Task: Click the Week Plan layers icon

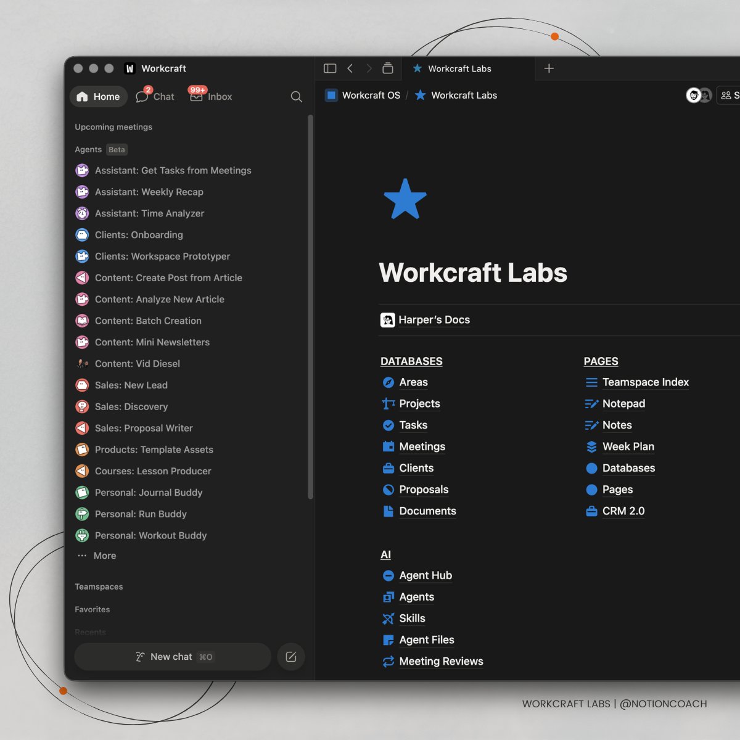Action: click(x=591, y=446)
